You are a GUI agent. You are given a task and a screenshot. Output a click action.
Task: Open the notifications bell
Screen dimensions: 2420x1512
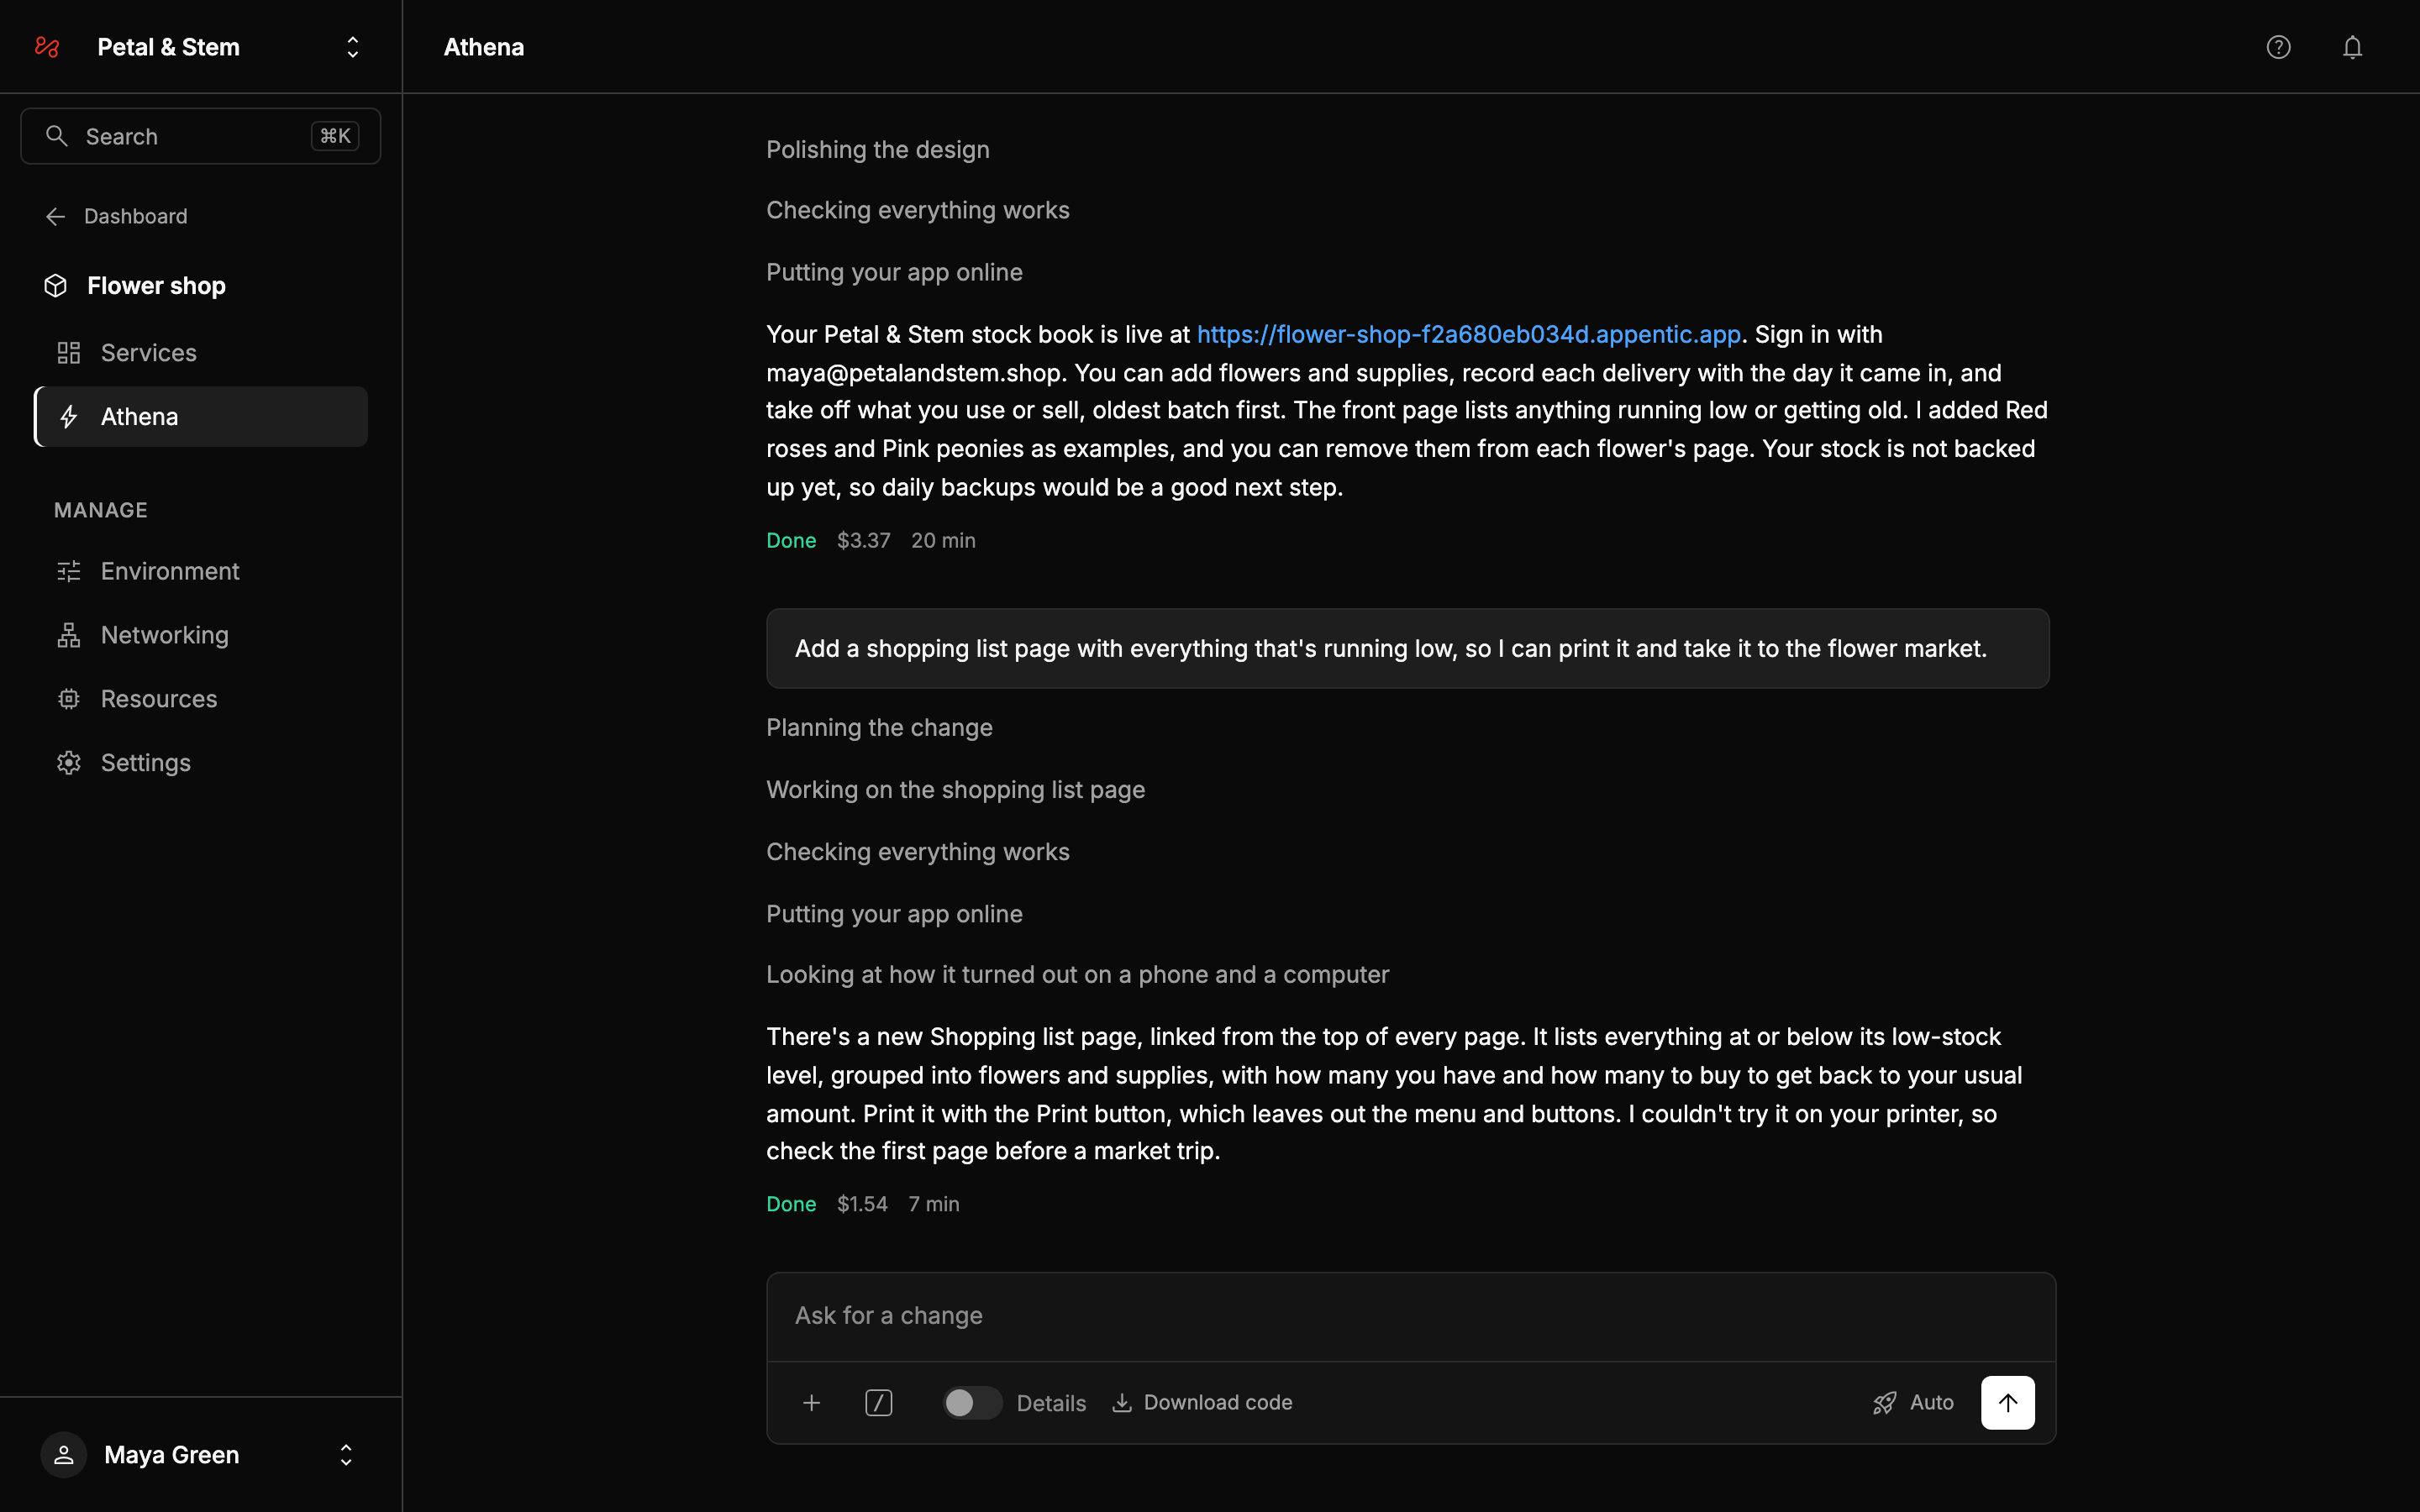[2352, 47]
